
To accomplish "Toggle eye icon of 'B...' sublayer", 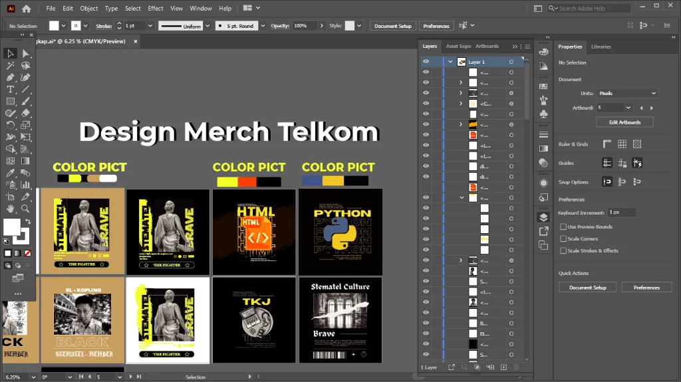I will 426,323.
